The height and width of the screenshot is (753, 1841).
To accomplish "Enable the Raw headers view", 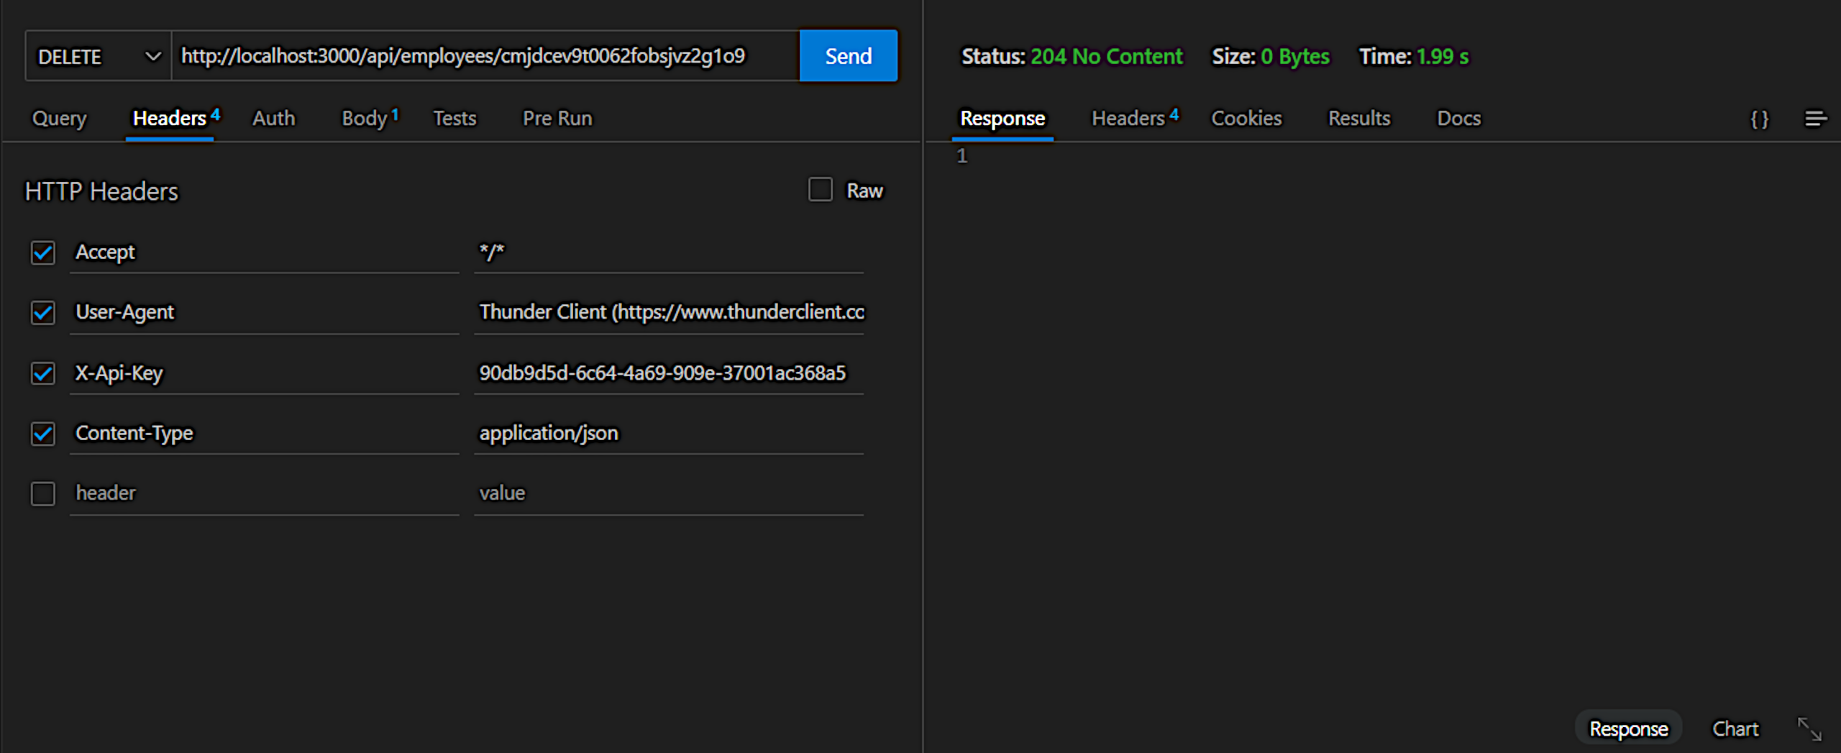I will (x=820, y=190).
